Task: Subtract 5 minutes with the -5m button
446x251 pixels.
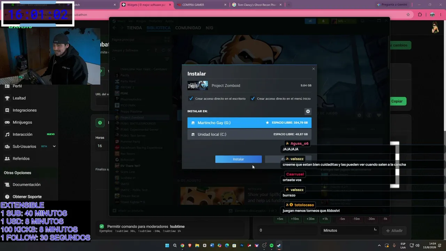Action: [342, 219]
